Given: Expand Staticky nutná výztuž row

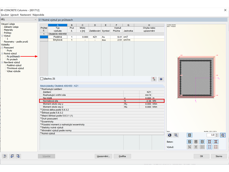Looking at the screenshot, I should (41, 127).
